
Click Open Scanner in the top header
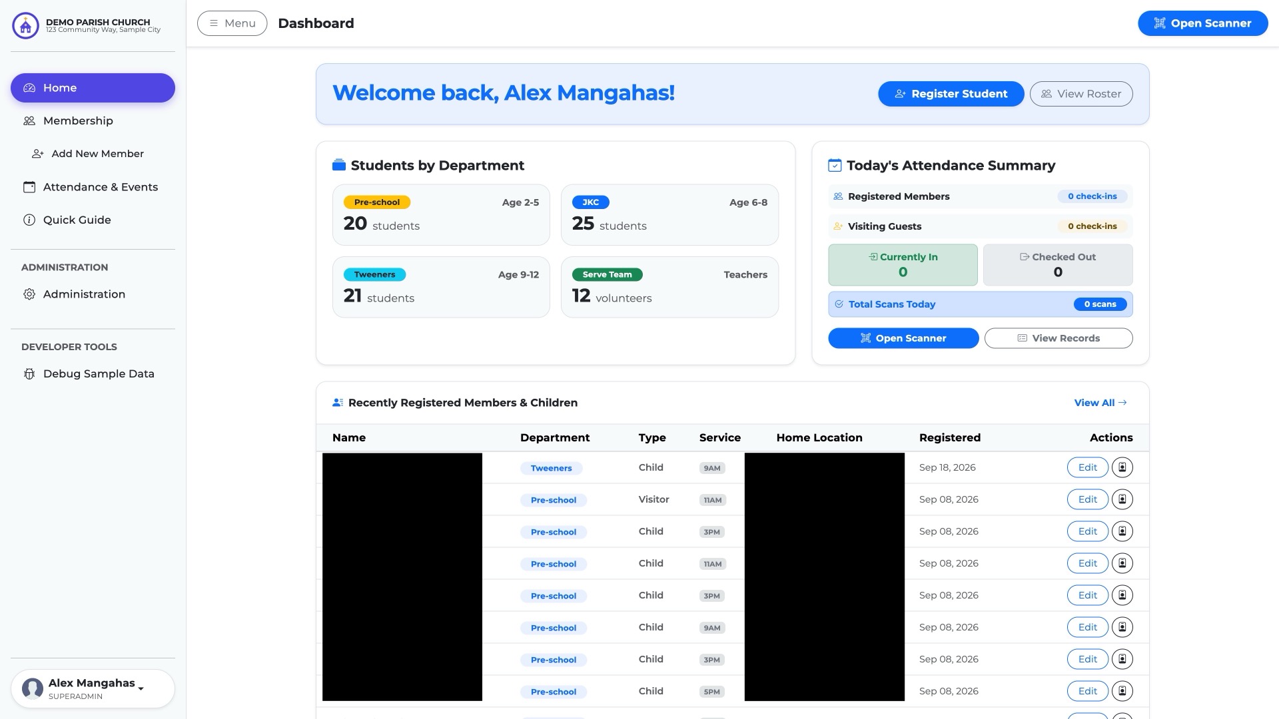[x=1202, y=23]
